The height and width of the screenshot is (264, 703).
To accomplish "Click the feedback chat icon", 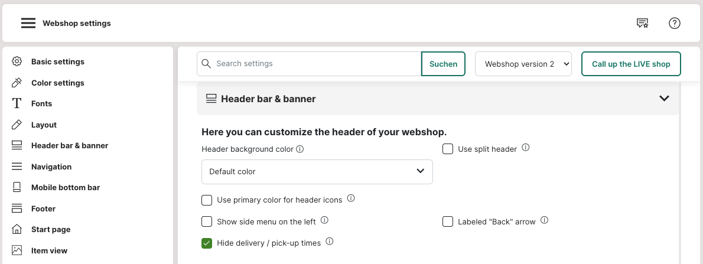I will [642, 24].
